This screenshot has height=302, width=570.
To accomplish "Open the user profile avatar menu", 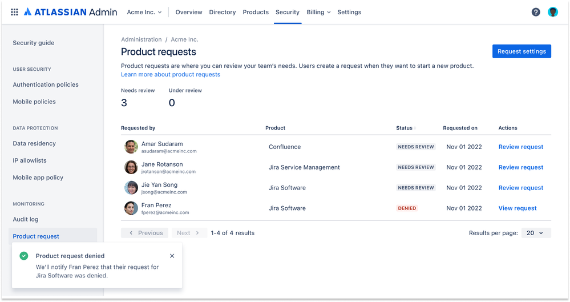I will (553, 12).
